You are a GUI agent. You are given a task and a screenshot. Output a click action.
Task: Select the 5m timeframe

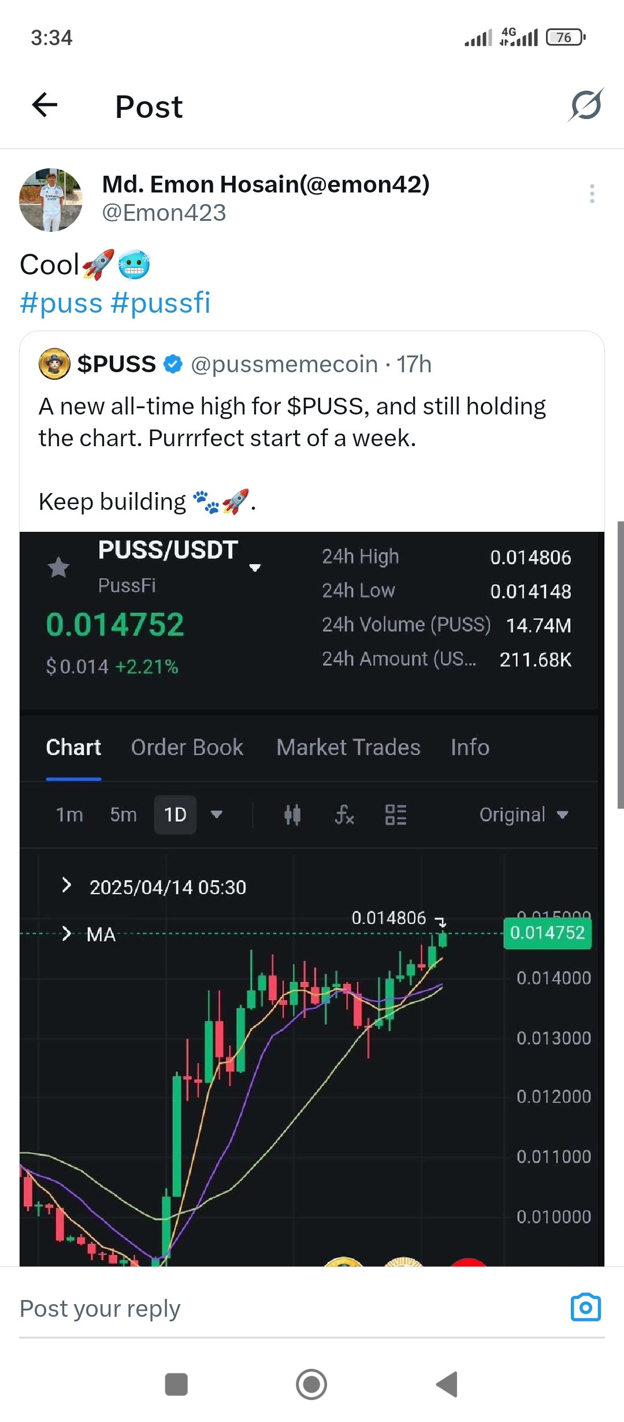pyautogui.click(x=123, y=814)
